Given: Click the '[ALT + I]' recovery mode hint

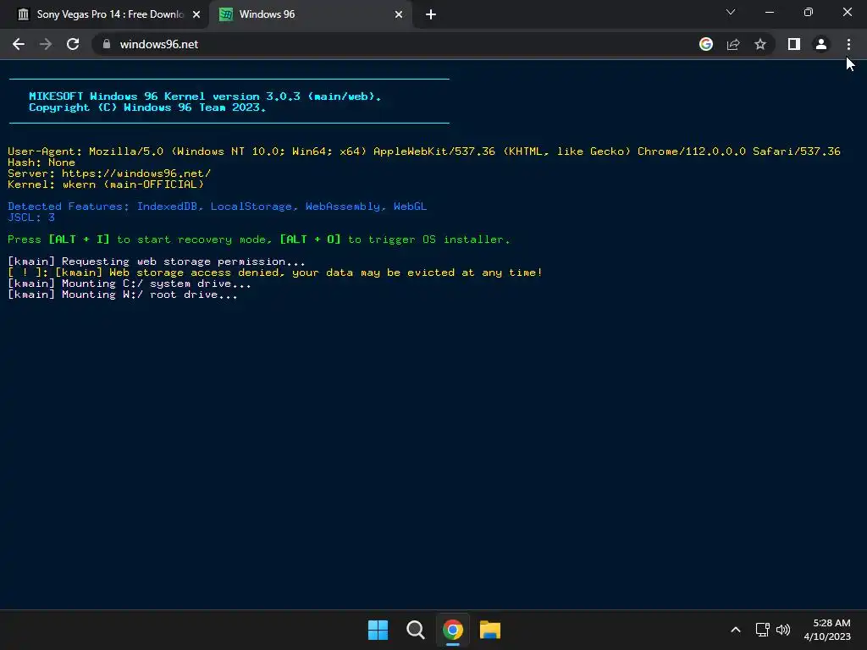Looking at the screenshot, I should (x=79, y=240).
